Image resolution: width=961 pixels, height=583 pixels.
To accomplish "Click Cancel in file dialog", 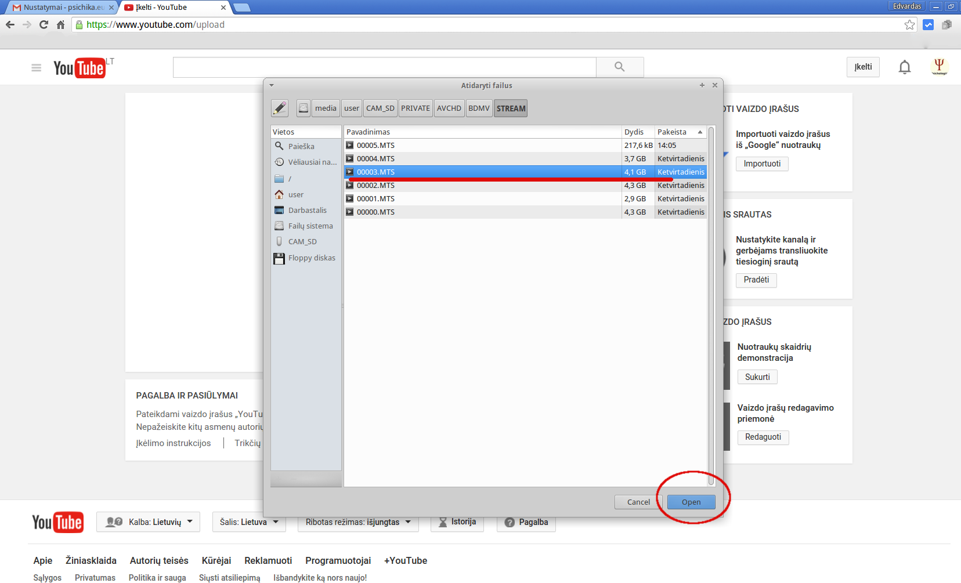I will (638, 502).
